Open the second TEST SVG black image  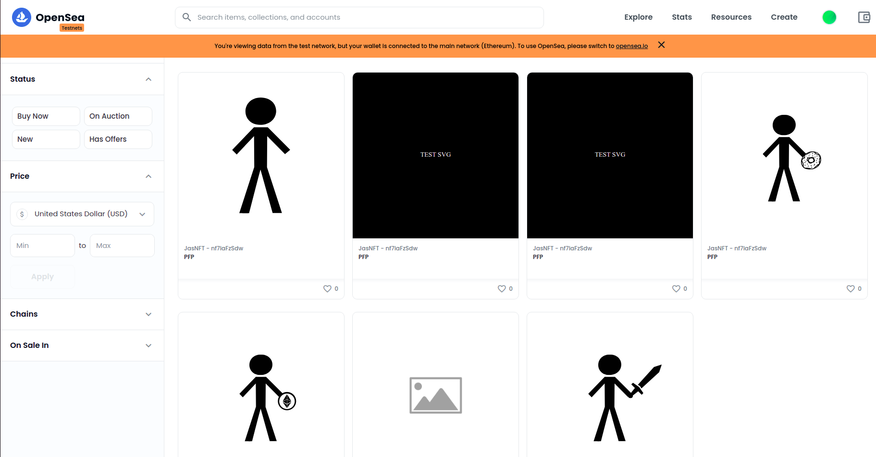(x=610, y=155)
